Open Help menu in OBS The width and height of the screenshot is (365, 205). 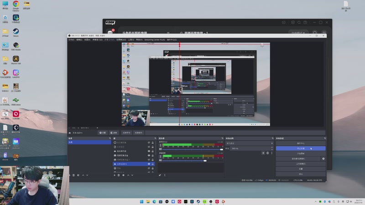(139, 40)
